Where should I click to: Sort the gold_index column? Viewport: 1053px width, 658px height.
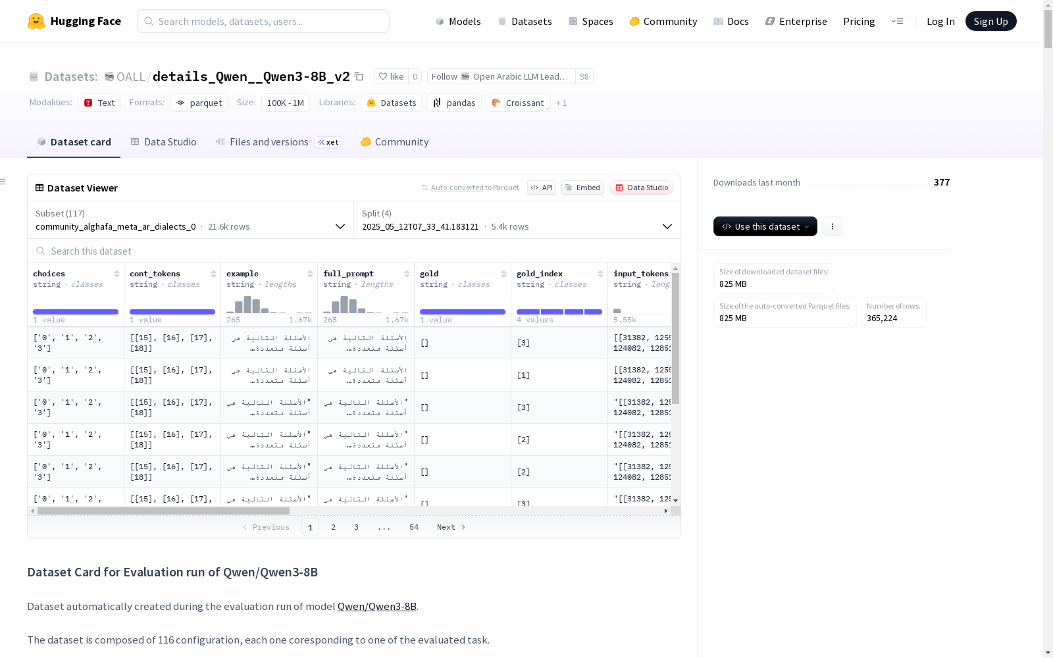pos(600,274)
